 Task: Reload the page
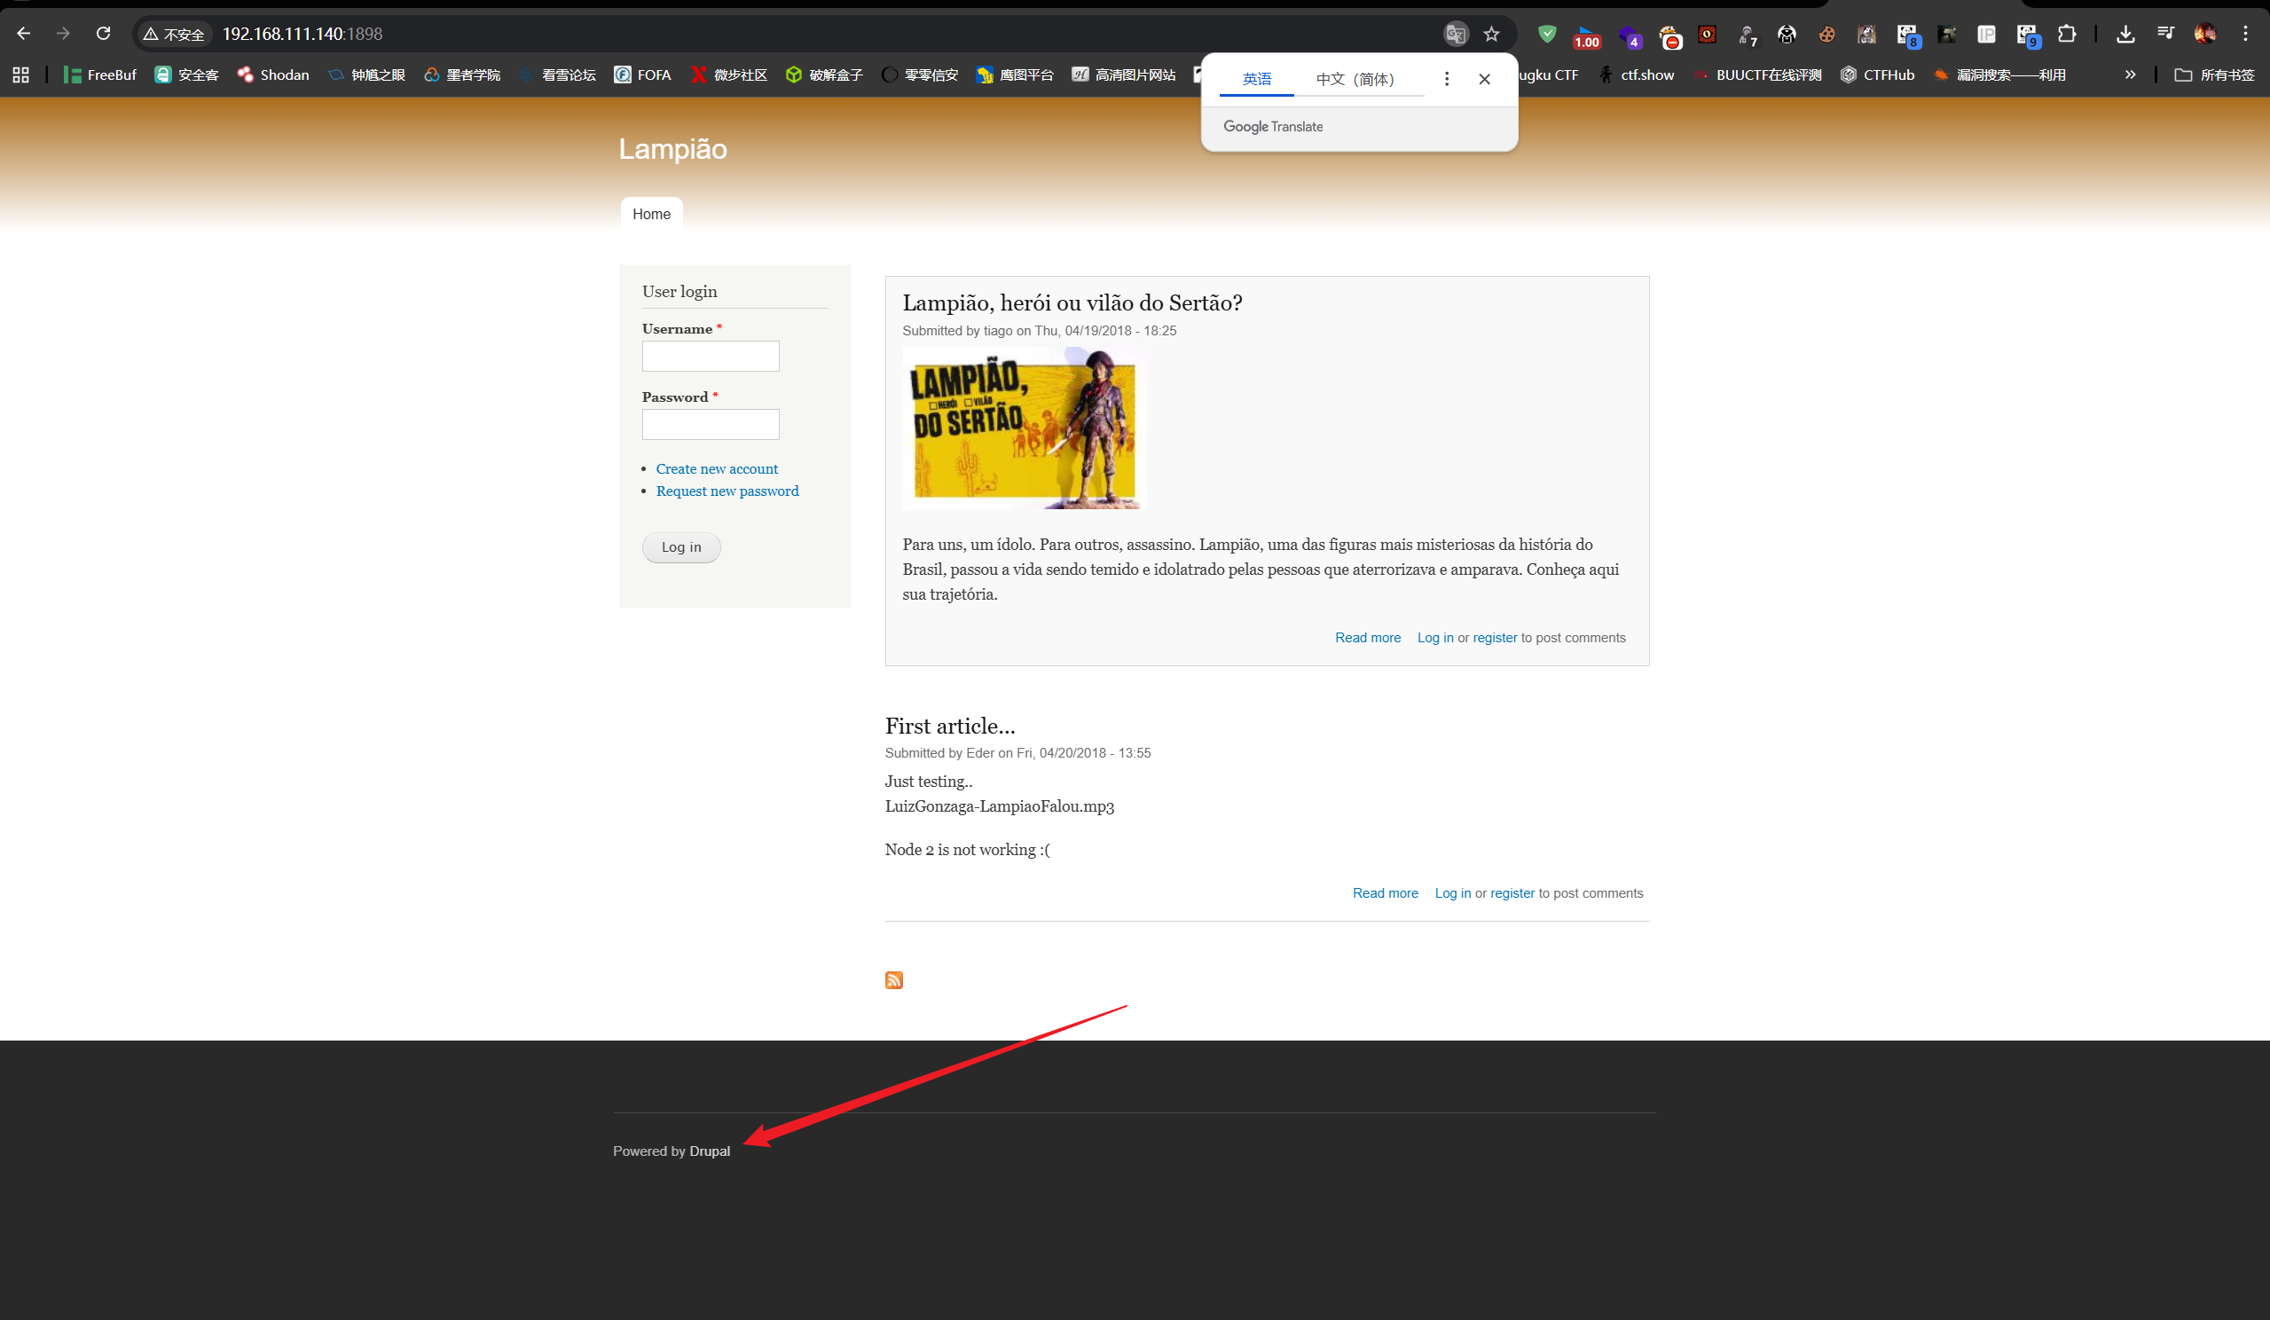(x=104, y=35)
